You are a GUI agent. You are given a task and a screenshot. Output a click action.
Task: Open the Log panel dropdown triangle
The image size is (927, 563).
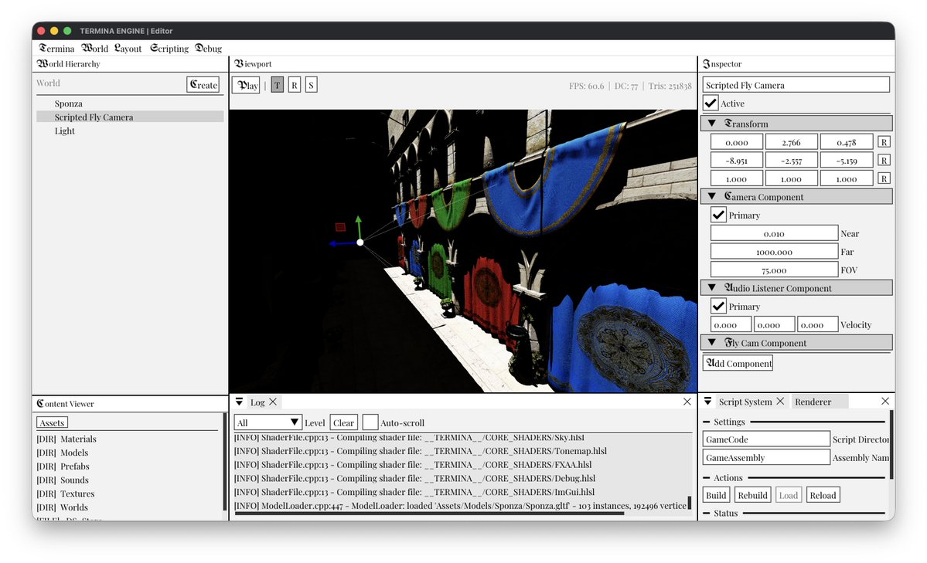[x=240, y=402]
